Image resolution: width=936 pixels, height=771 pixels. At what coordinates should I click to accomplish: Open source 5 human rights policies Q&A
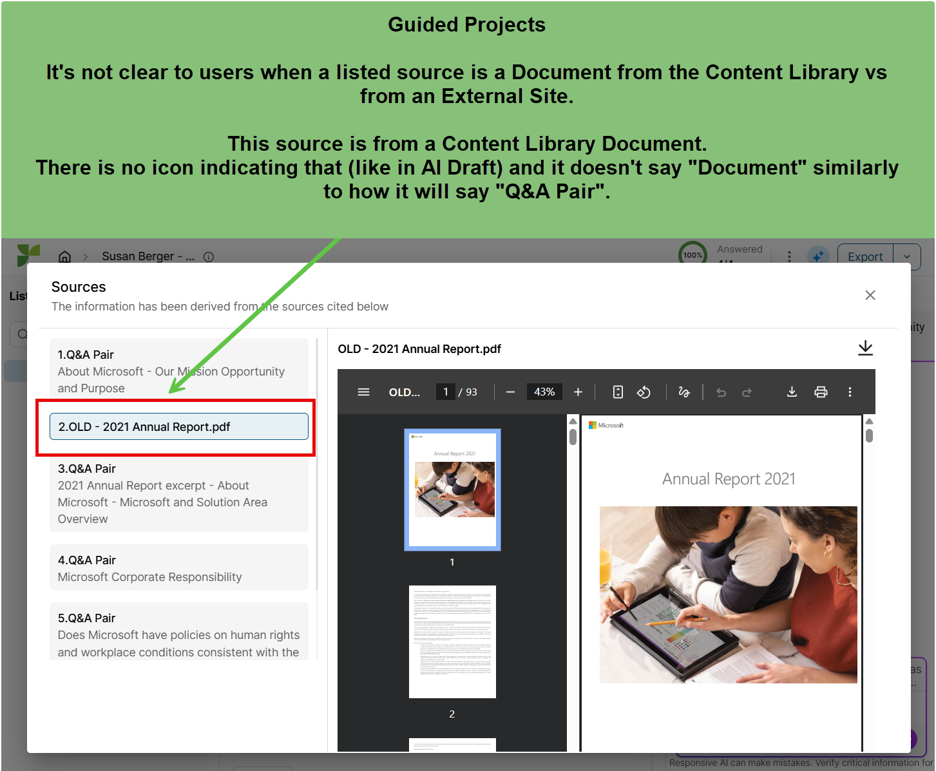coord(179,632)
